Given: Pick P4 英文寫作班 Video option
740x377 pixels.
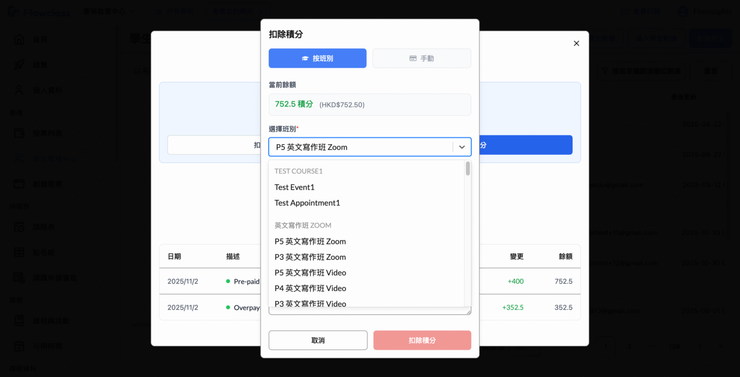Looking at the screenshot, I should [310, 288].
